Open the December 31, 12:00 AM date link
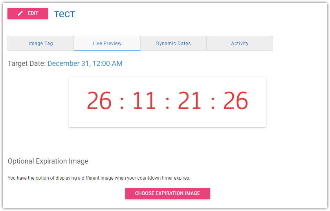This screenshot has width=330, height=211. (x=85, y=64)
